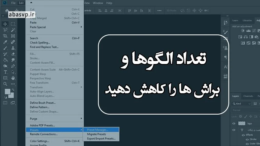Click the Home icon
Screen dimensions: 260x146
[7, 11]
